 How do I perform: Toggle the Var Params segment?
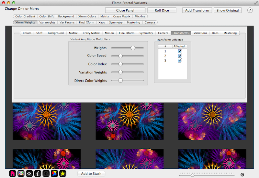point(67,22)
